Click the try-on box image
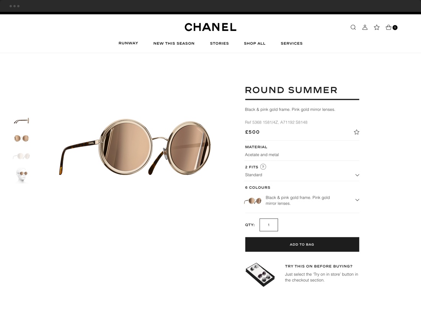This screenshot has width=421, height=315. pyautogui.click(x=260, y=274)
